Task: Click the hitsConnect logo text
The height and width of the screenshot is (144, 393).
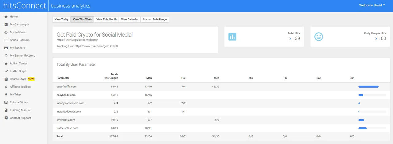Action: coord(23,6)
